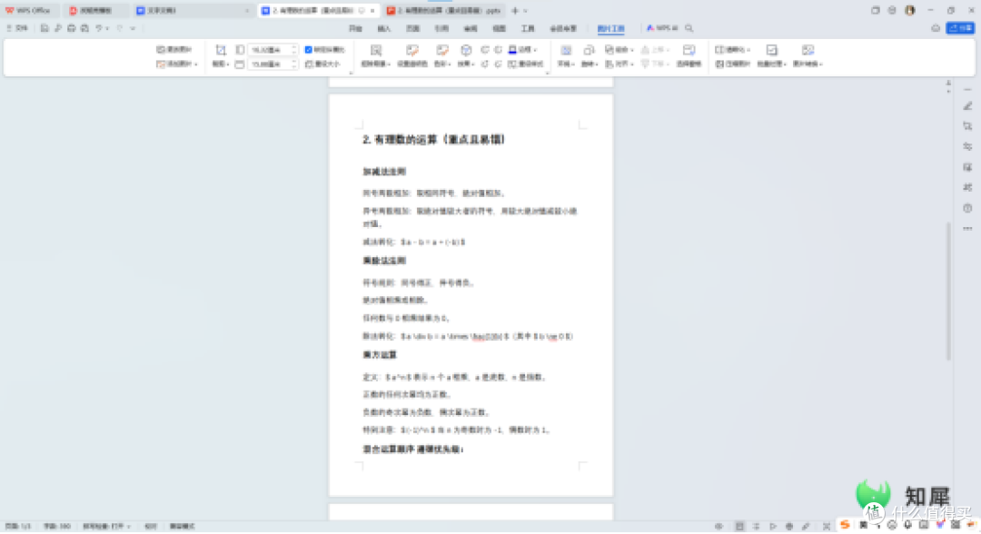Click the word count in status bar

(57, 527)
